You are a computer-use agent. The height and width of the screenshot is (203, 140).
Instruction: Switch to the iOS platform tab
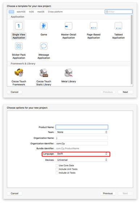11,12
